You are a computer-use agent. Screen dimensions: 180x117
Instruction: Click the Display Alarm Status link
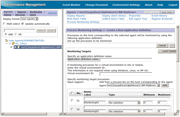(114, 16)
